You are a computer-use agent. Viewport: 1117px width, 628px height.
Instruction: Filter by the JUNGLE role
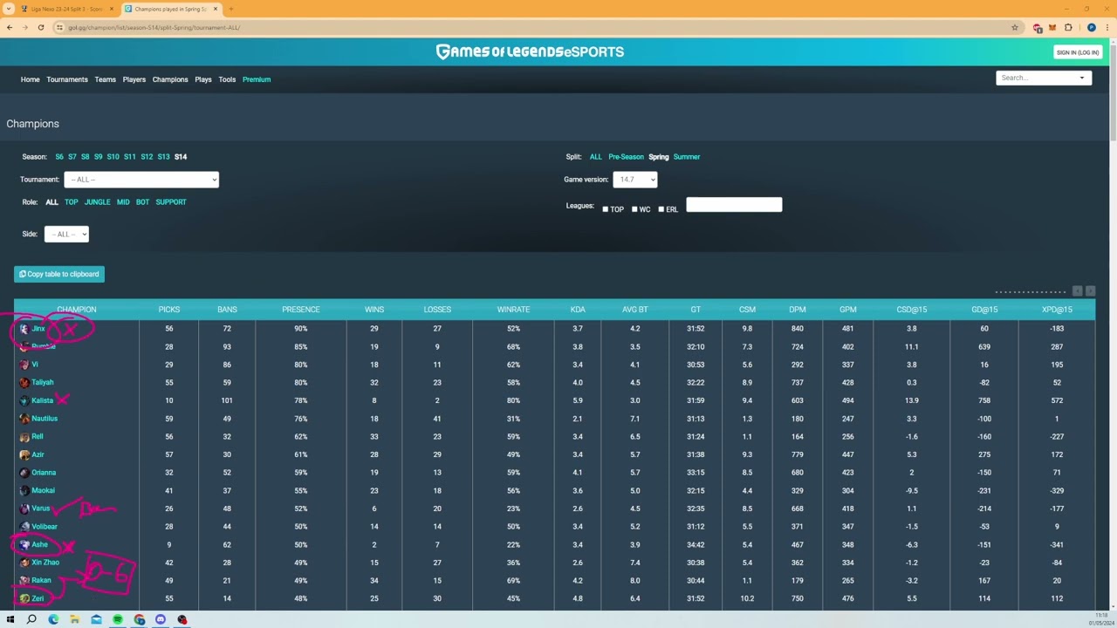(x=98, y=202)
